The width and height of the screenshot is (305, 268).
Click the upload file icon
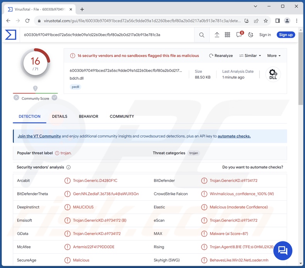pos(217,35)
